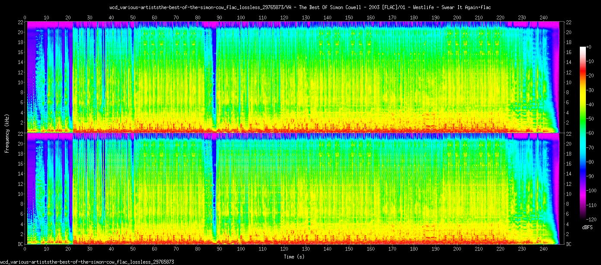
Task: Click the upper channel spectrogram plot
Action: click(x=292, y=77)
